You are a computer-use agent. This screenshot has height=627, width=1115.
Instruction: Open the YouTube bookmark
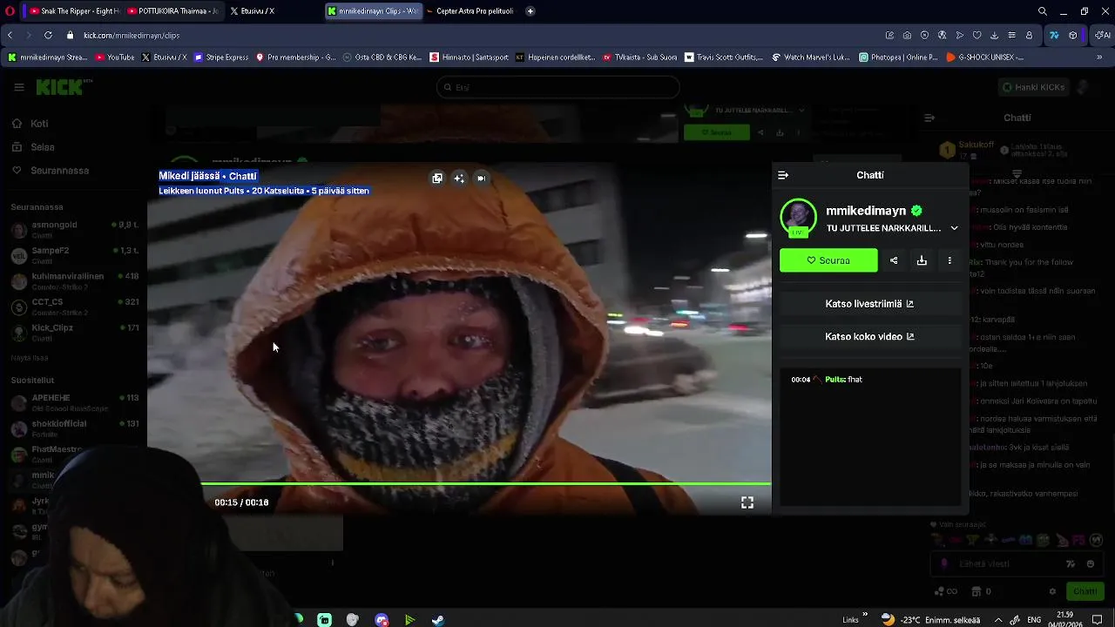click(115, 57)
